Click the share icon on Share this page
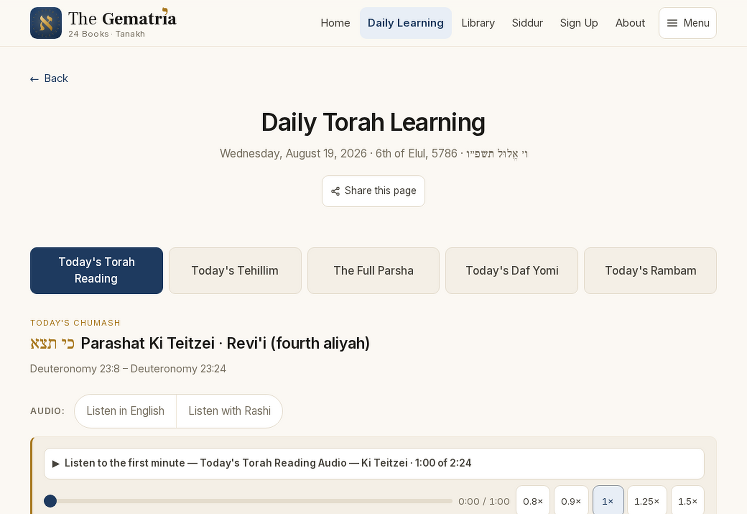Image resolution: width=747 pixels, height=514 pixels. (335, 191)
